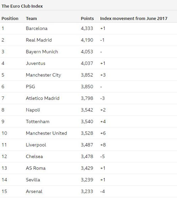177x199 pixels.
Task: Select the Manchester United row
Action: click(x=88, y=133)
